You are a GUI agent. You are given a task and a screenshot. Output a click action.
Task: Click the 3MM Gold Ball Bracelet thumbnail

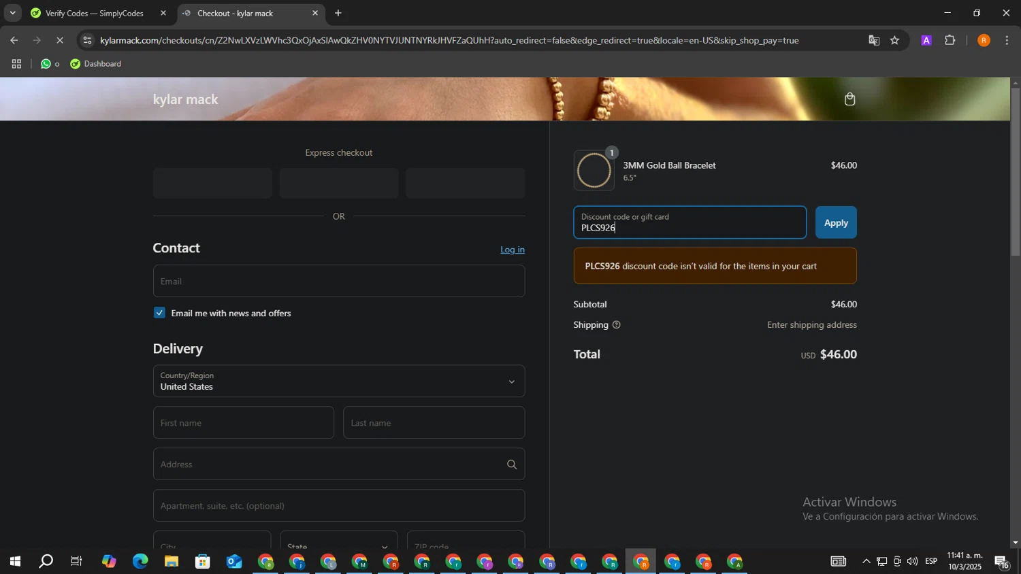click(594, 170)
